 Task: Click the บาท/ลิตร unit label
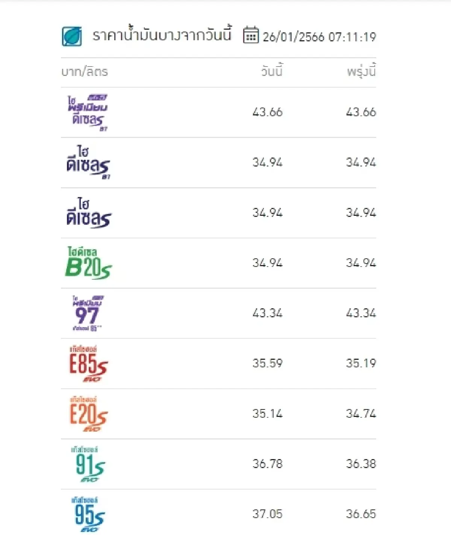tap(85, 71)
